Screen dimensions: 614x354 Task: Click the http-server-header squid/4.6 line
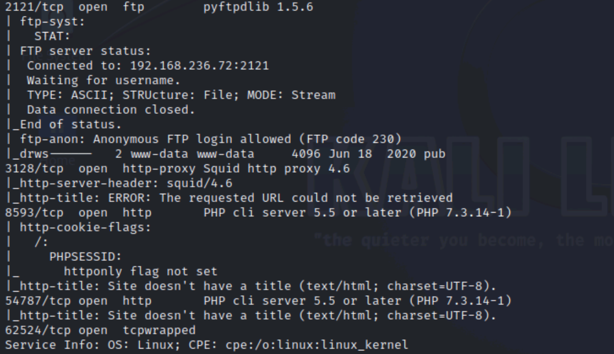point(119,183)
